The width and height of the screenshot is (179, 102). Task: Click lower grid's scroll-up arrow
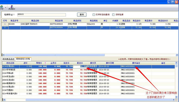(176, 63)
